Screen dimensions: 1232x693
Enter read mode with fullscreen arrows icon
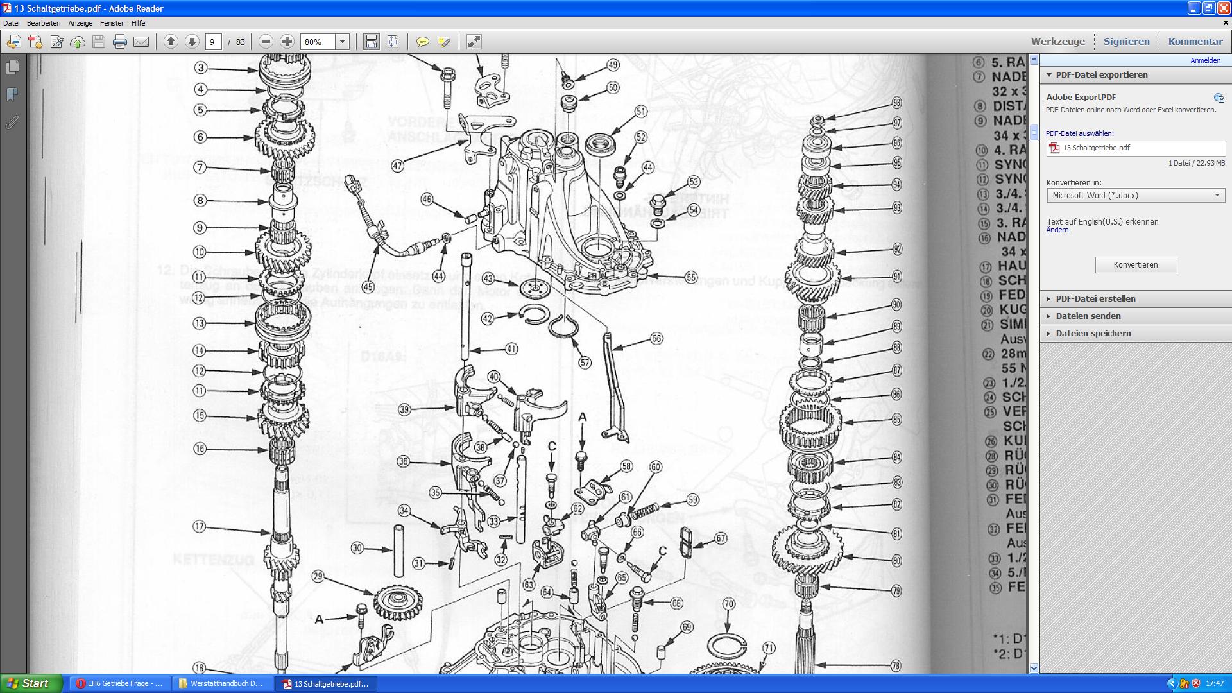474,42
